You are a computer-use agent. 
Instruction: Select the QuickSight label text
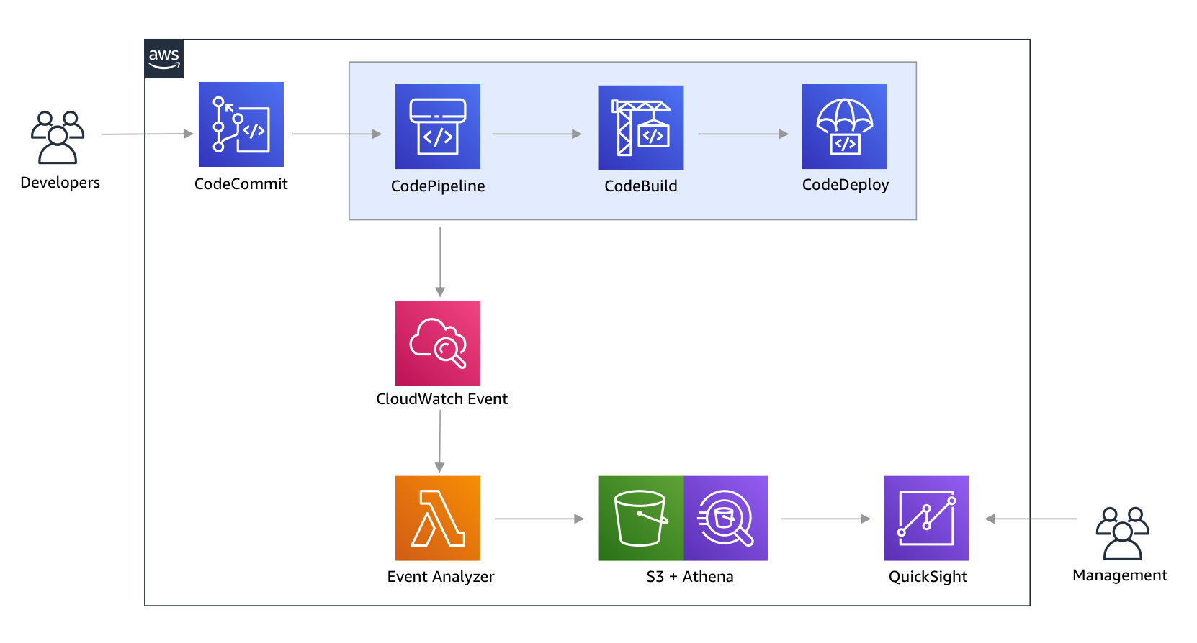pos(928,577)
